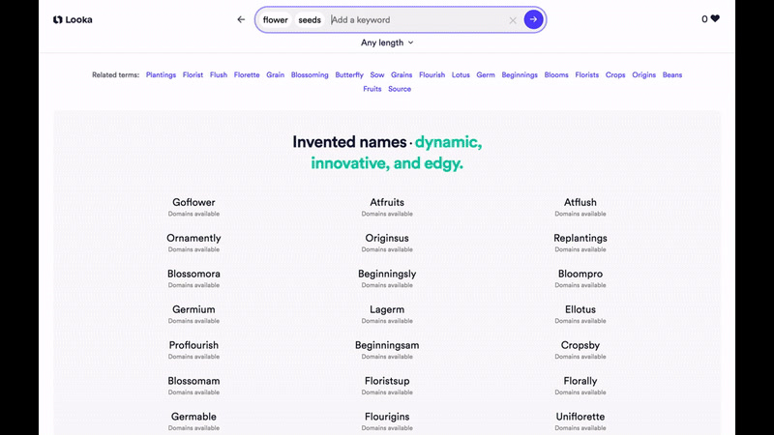Select the seeds keyword chip
Screen dimensions: 774x435
click(x=310, y=19)
